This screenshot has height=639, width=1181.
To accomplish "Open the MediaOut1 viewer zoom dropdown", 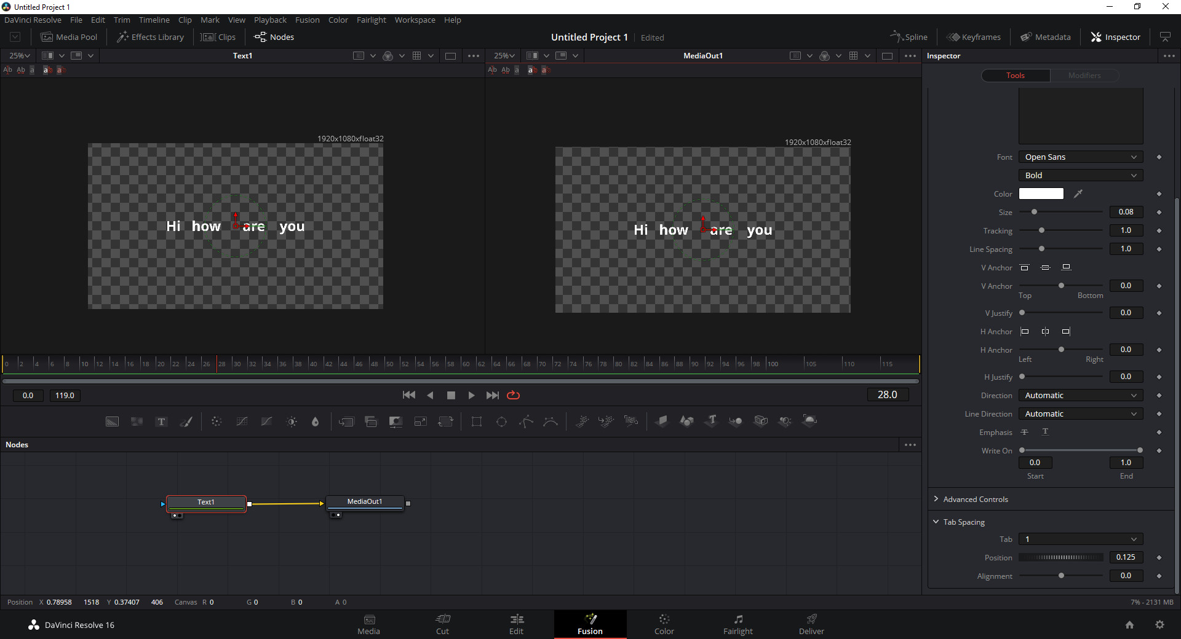I will coord(504,55).
